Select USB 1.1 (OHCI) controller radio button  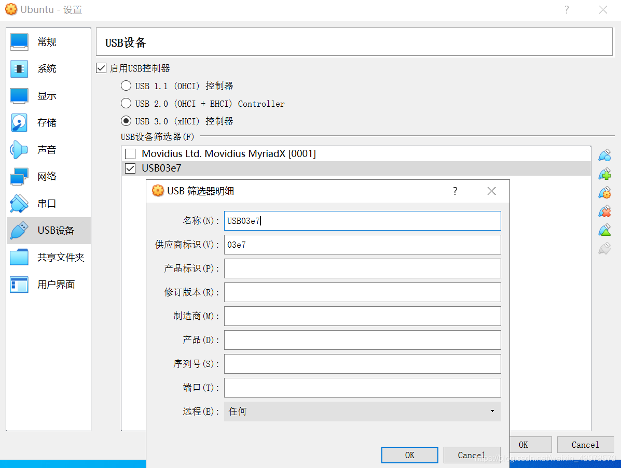126,86
